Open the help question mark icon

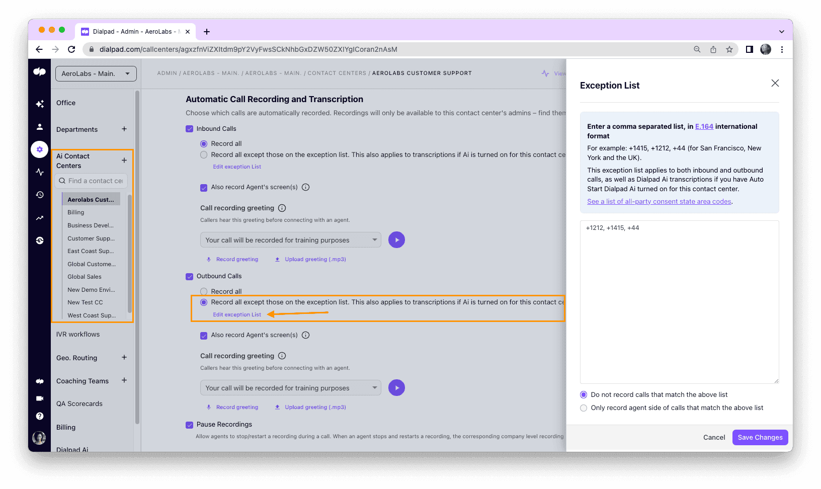coord(40,416)
